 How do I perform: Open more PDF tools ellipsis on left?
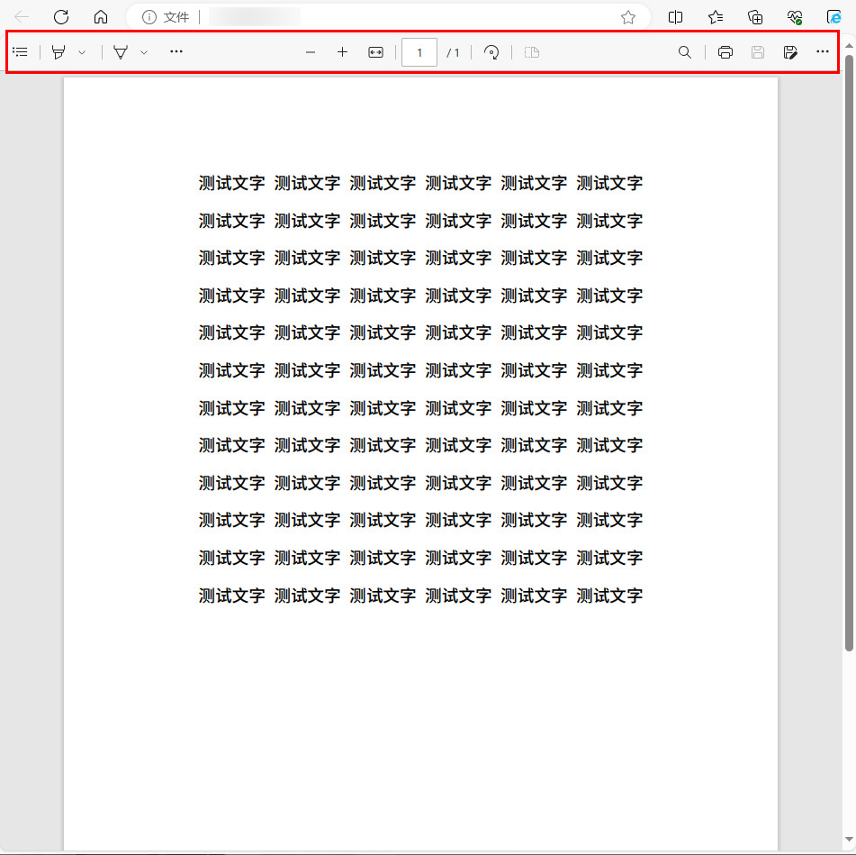click(176, 51)
